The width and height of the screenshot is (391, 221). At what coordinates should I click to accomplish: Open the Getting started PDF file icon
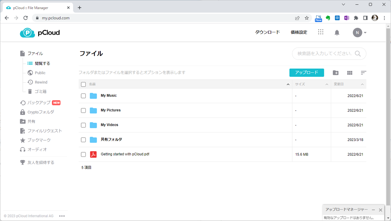click(x=94, y=154)
